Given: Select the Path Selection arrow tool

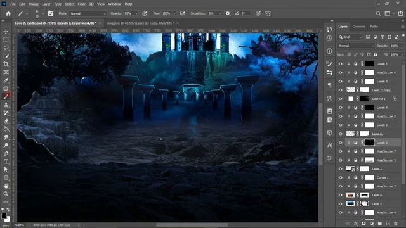Looking at the screenshot, I should pyautogui.click(x=6, y=170).
